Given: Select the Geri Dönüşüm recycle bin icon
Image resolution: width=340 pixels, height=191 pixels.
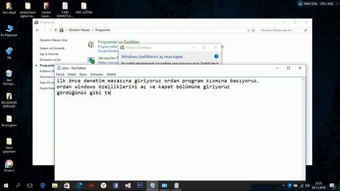Looking at the screenshot, I should (x=9, y=77).
